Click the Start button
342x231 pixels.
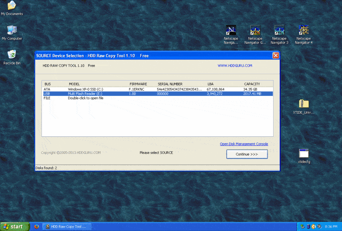15,227
